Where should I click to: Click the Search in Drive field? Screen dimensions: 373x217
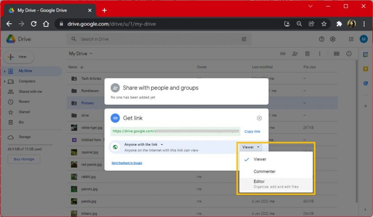pyautogui.click(x=159, y=39)
